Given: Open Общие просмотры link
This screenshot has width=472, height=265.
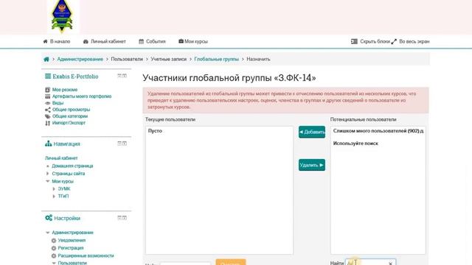Looking at the screenshot, I should click(71, 110).
